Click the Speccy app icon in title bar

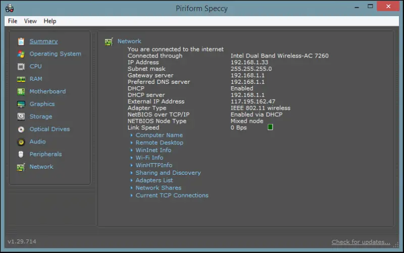pyautogui.click(x=10, y=8)
